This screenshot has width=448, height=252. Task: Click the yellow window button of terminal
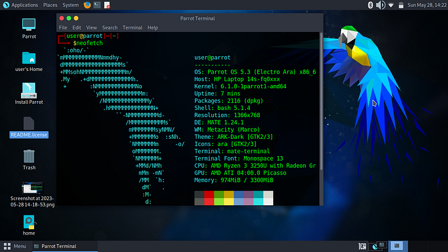[76, 19]
